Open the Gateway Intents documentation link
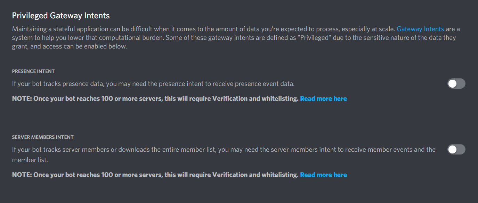Image resolution: width=478 pixels, height=203 pixels. (420, 29)
